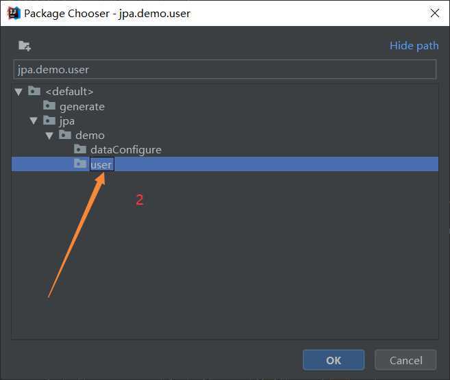Click the jpa.demo.user path input field
450x380 pixels.
(x=225, y=69)
